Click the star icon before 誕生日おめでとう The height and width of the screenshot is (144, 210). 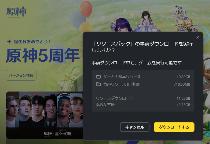(x=9, y=42)
